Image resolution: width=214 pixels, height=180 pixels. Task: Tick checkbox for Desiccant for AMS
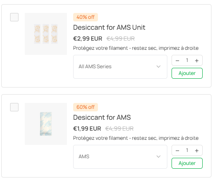click(14, 107)
